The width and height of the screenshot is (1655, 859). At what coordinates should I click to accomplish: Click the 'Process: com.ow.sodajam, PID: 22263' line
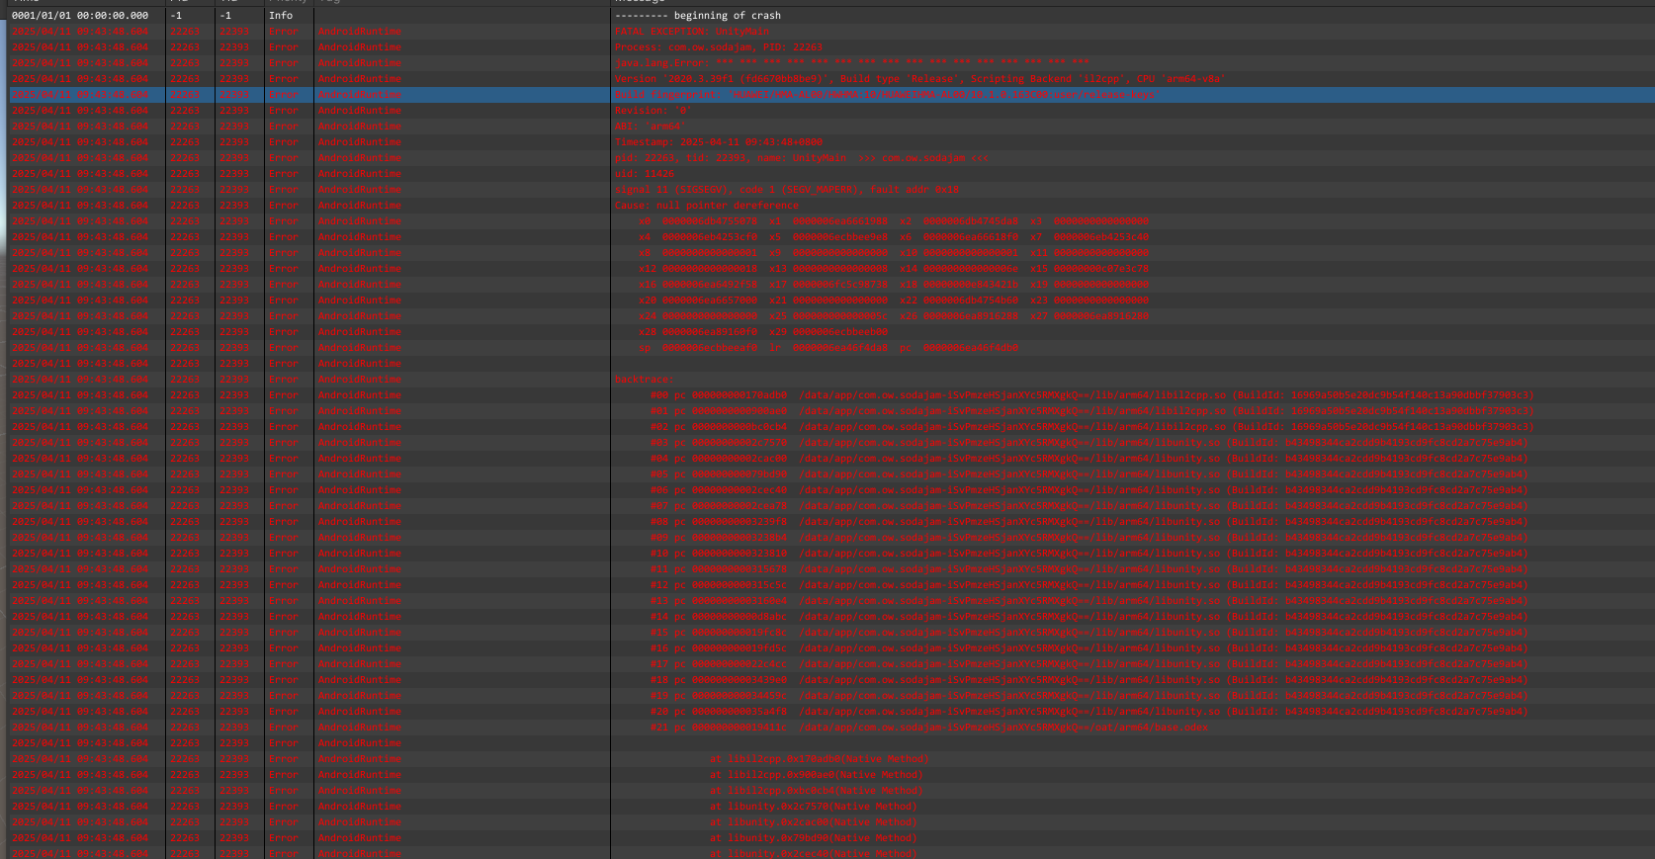tap(718, 47)
